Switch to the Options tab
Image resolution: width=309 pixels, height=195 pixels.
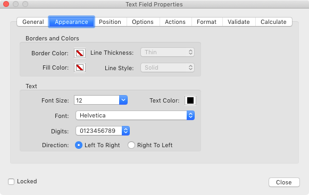(x=143, y=22)
